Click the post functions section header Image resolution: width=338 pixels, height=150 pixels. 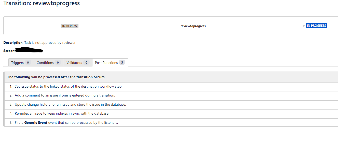[x=171, y=77]
